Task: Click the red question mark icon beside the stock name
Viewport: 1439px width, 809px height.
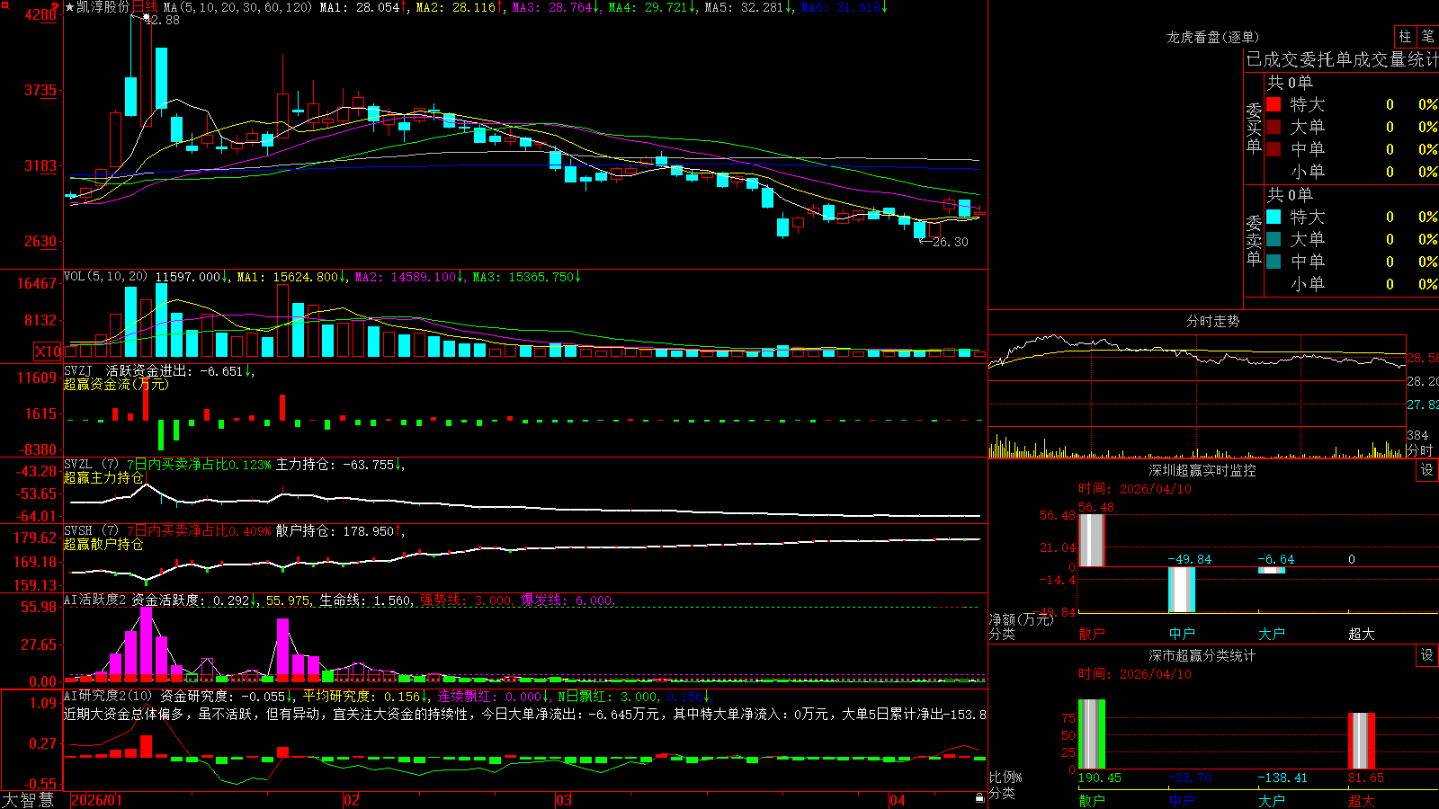Action: [x=56, y=8]
